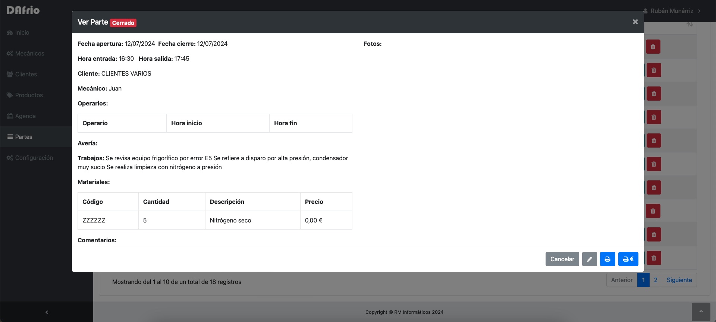Select page 1 in pagination

pos(643,280)
